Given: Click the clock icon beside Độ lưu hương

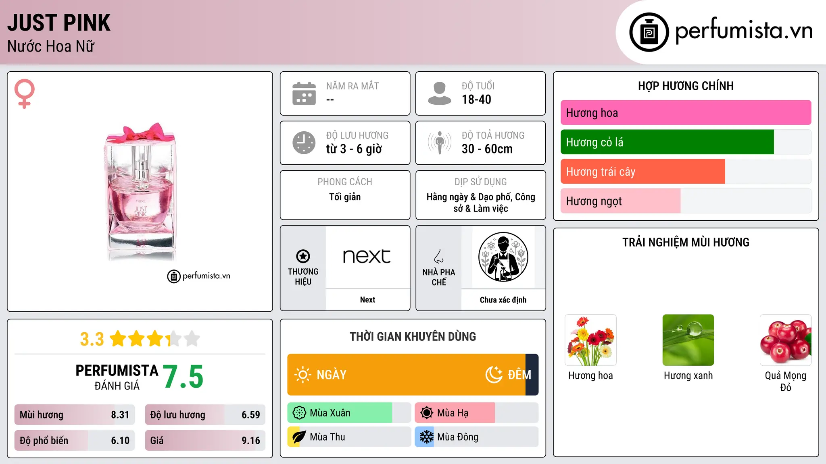Looking at the screenshot, I should 304,143.
